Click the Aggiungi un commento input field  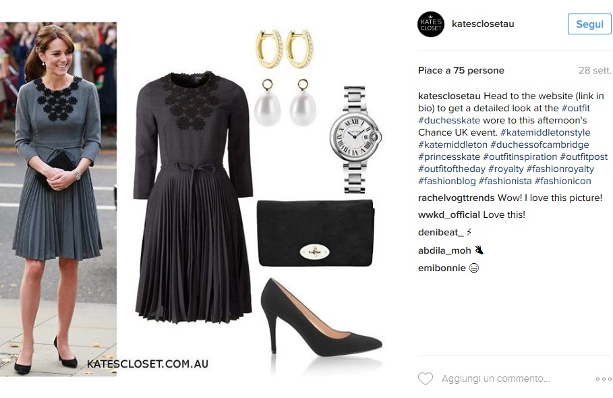coord(496,378)
